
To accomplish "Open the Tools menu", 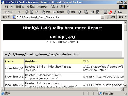I will (54, 7).
